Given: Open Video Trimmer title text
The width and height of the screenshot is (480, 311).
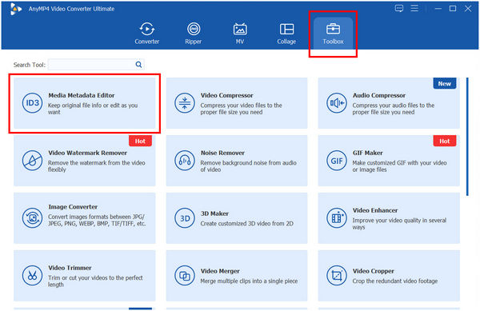Looking at the screenshot, I should [x=70, y=268].
